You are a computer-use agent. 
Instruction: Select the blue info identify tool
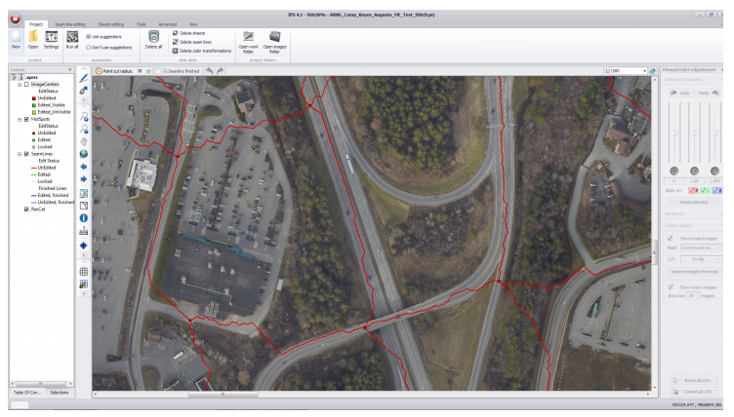84,218
